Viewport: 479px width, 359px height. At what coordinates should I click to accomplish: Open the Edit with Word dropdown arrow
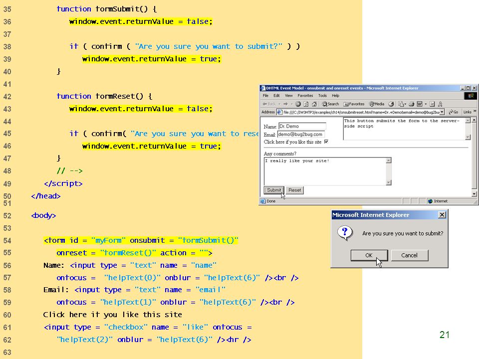[x=426, y=104]
